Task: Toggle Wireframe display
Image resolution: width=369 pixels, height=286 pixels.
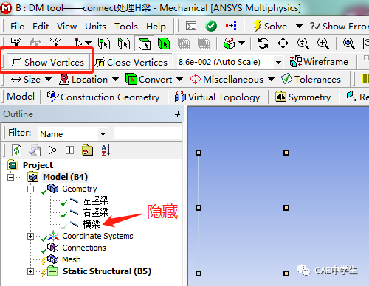Action: pyautogui.click(x=319, y=61)
